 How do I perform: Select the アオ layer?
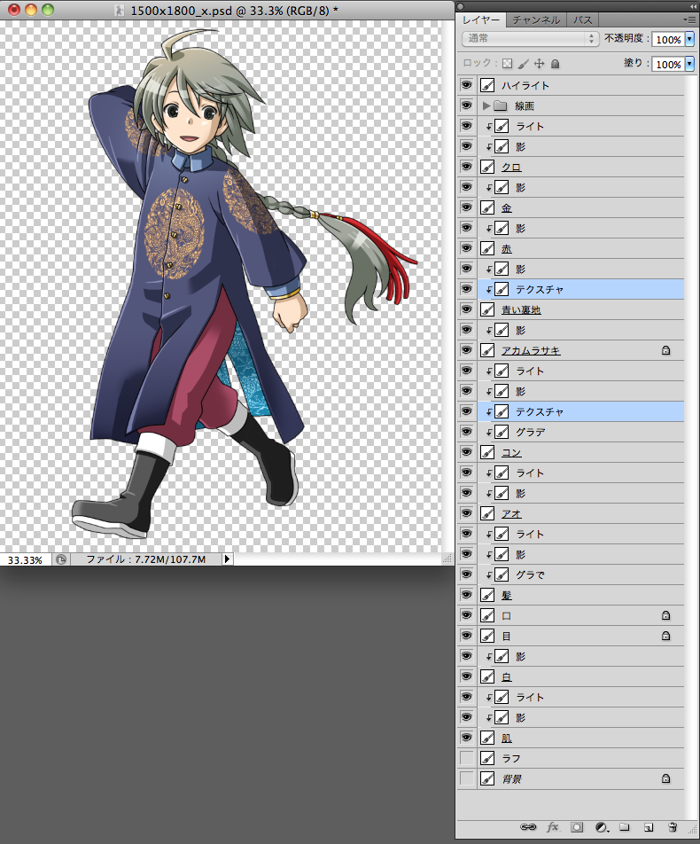(x=580, y=513)
